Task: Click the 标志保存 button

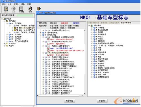Action: coord(102,101)
